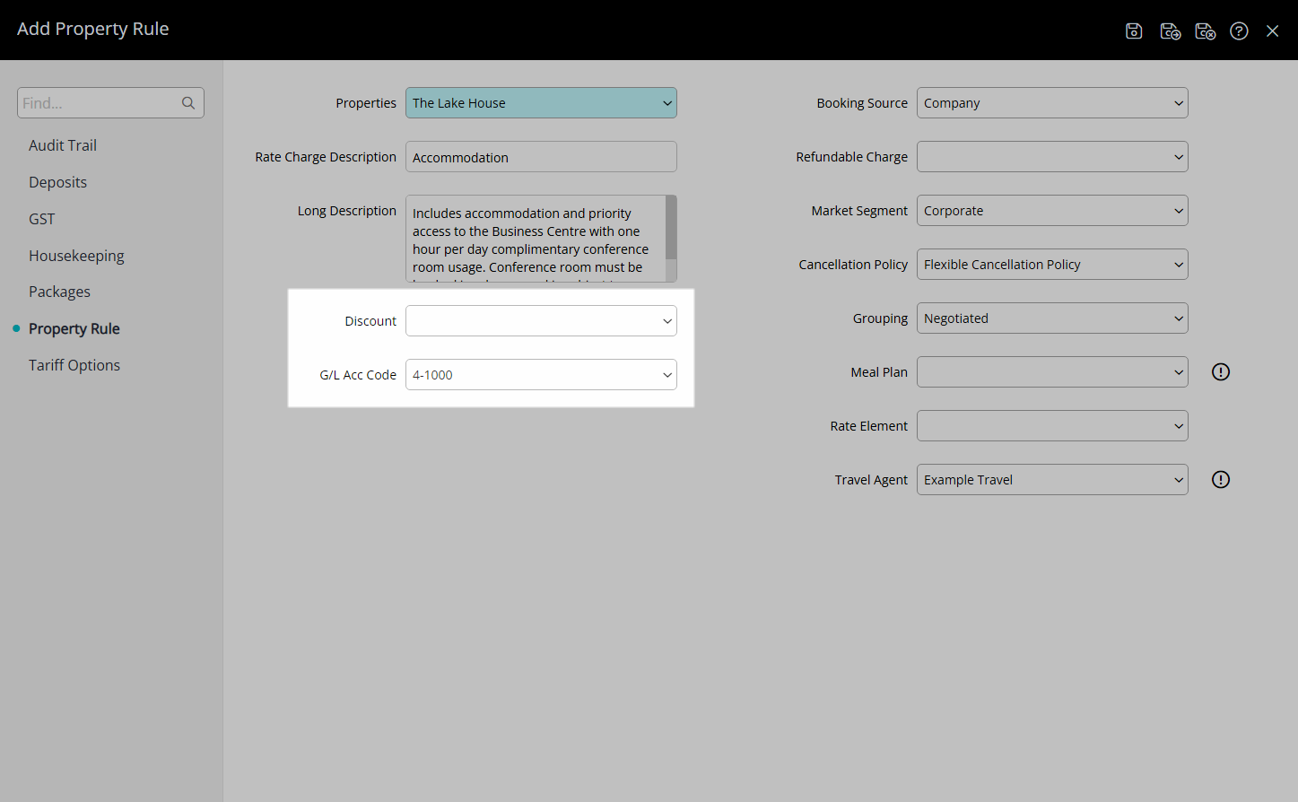
Task: Click the search magnifier in Find box
Action: click(188, 103)
